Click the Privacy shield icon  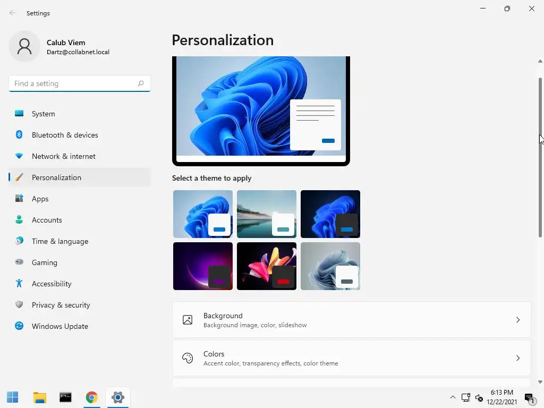coord(19,304)
